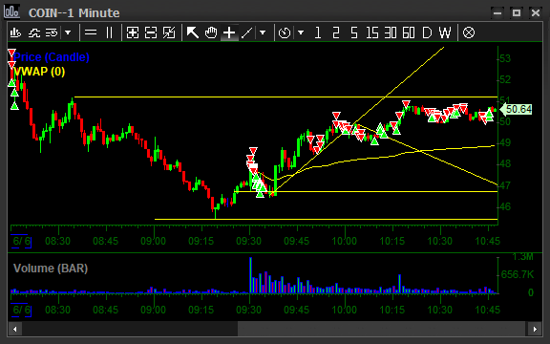Click the clock time-range icon

285,33
